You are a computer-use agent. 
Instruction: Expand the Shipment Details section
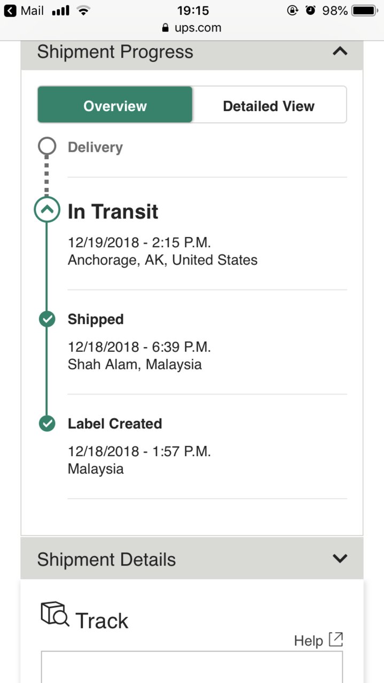[x=340, y=559]
